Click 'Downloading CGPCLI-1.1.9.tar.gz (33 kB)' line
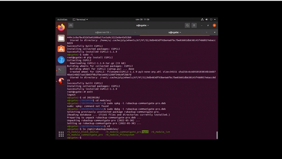The image size is (282, 159). (98, 63)
